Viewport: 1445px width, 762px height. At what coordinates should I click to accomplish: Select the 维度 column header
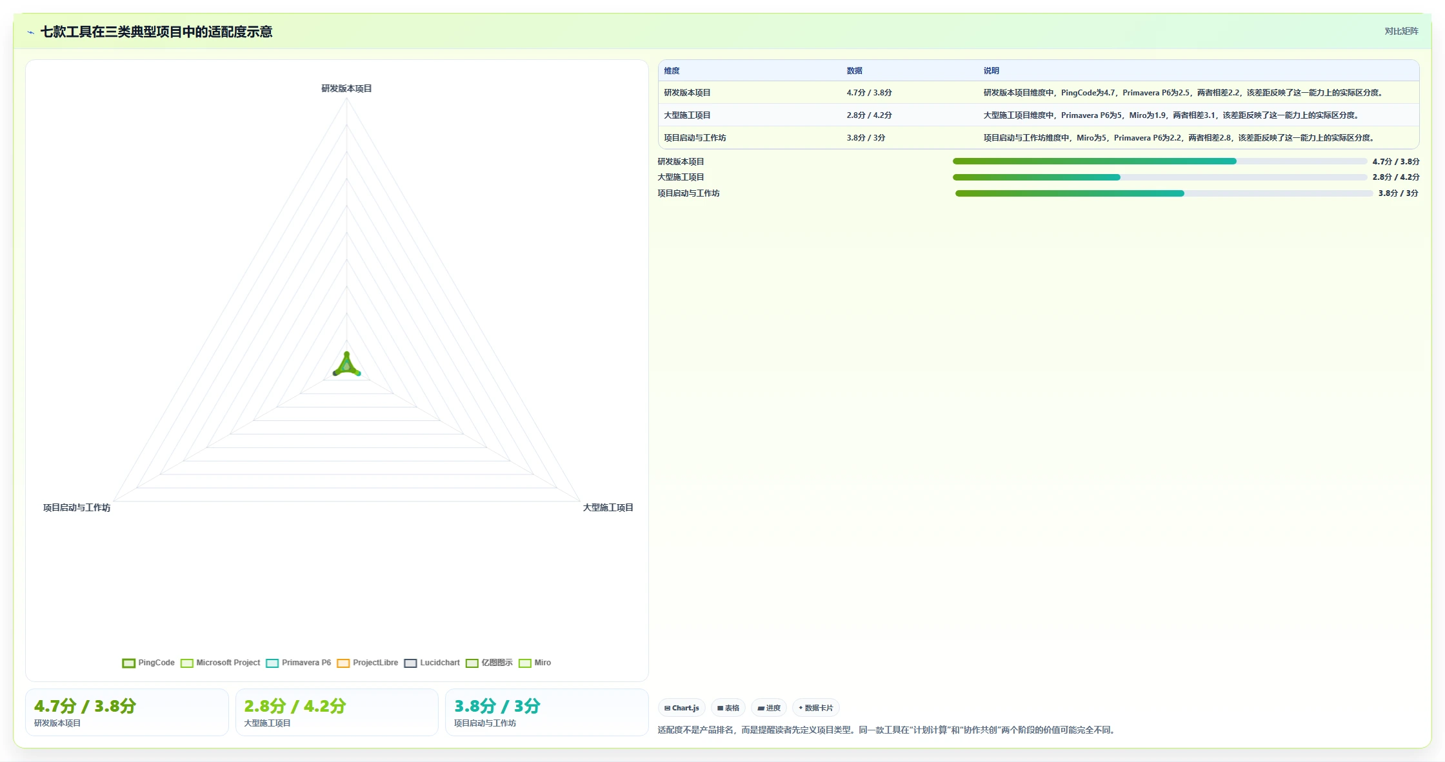(x=672, y=71)
